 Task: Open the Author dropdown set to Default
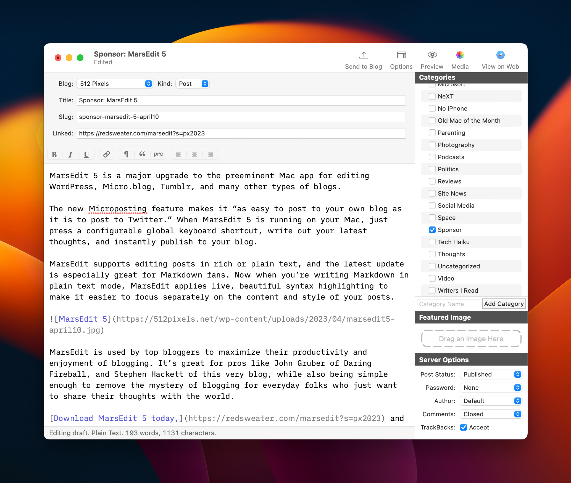coord(491,401)
